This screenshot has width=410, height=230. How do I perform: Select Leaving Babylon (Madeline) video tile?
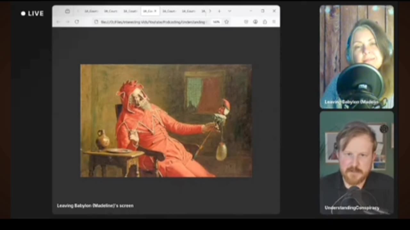point(357,57)
